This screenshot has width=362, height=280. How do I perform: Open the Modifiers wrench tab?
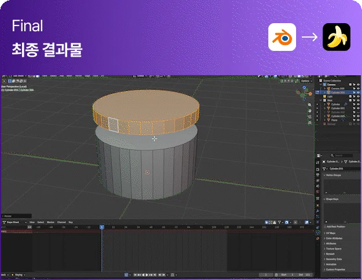pyautogui.click(x=317, y=211)
